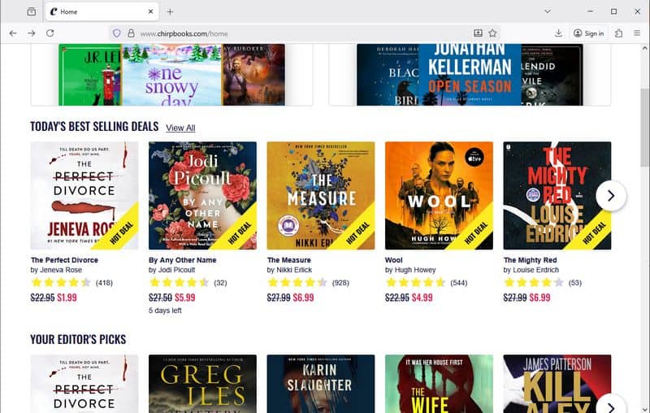Install the site app from address bar icon
Image resolution: width=650 pixels, height=413 pixels.
coord(478,33)
